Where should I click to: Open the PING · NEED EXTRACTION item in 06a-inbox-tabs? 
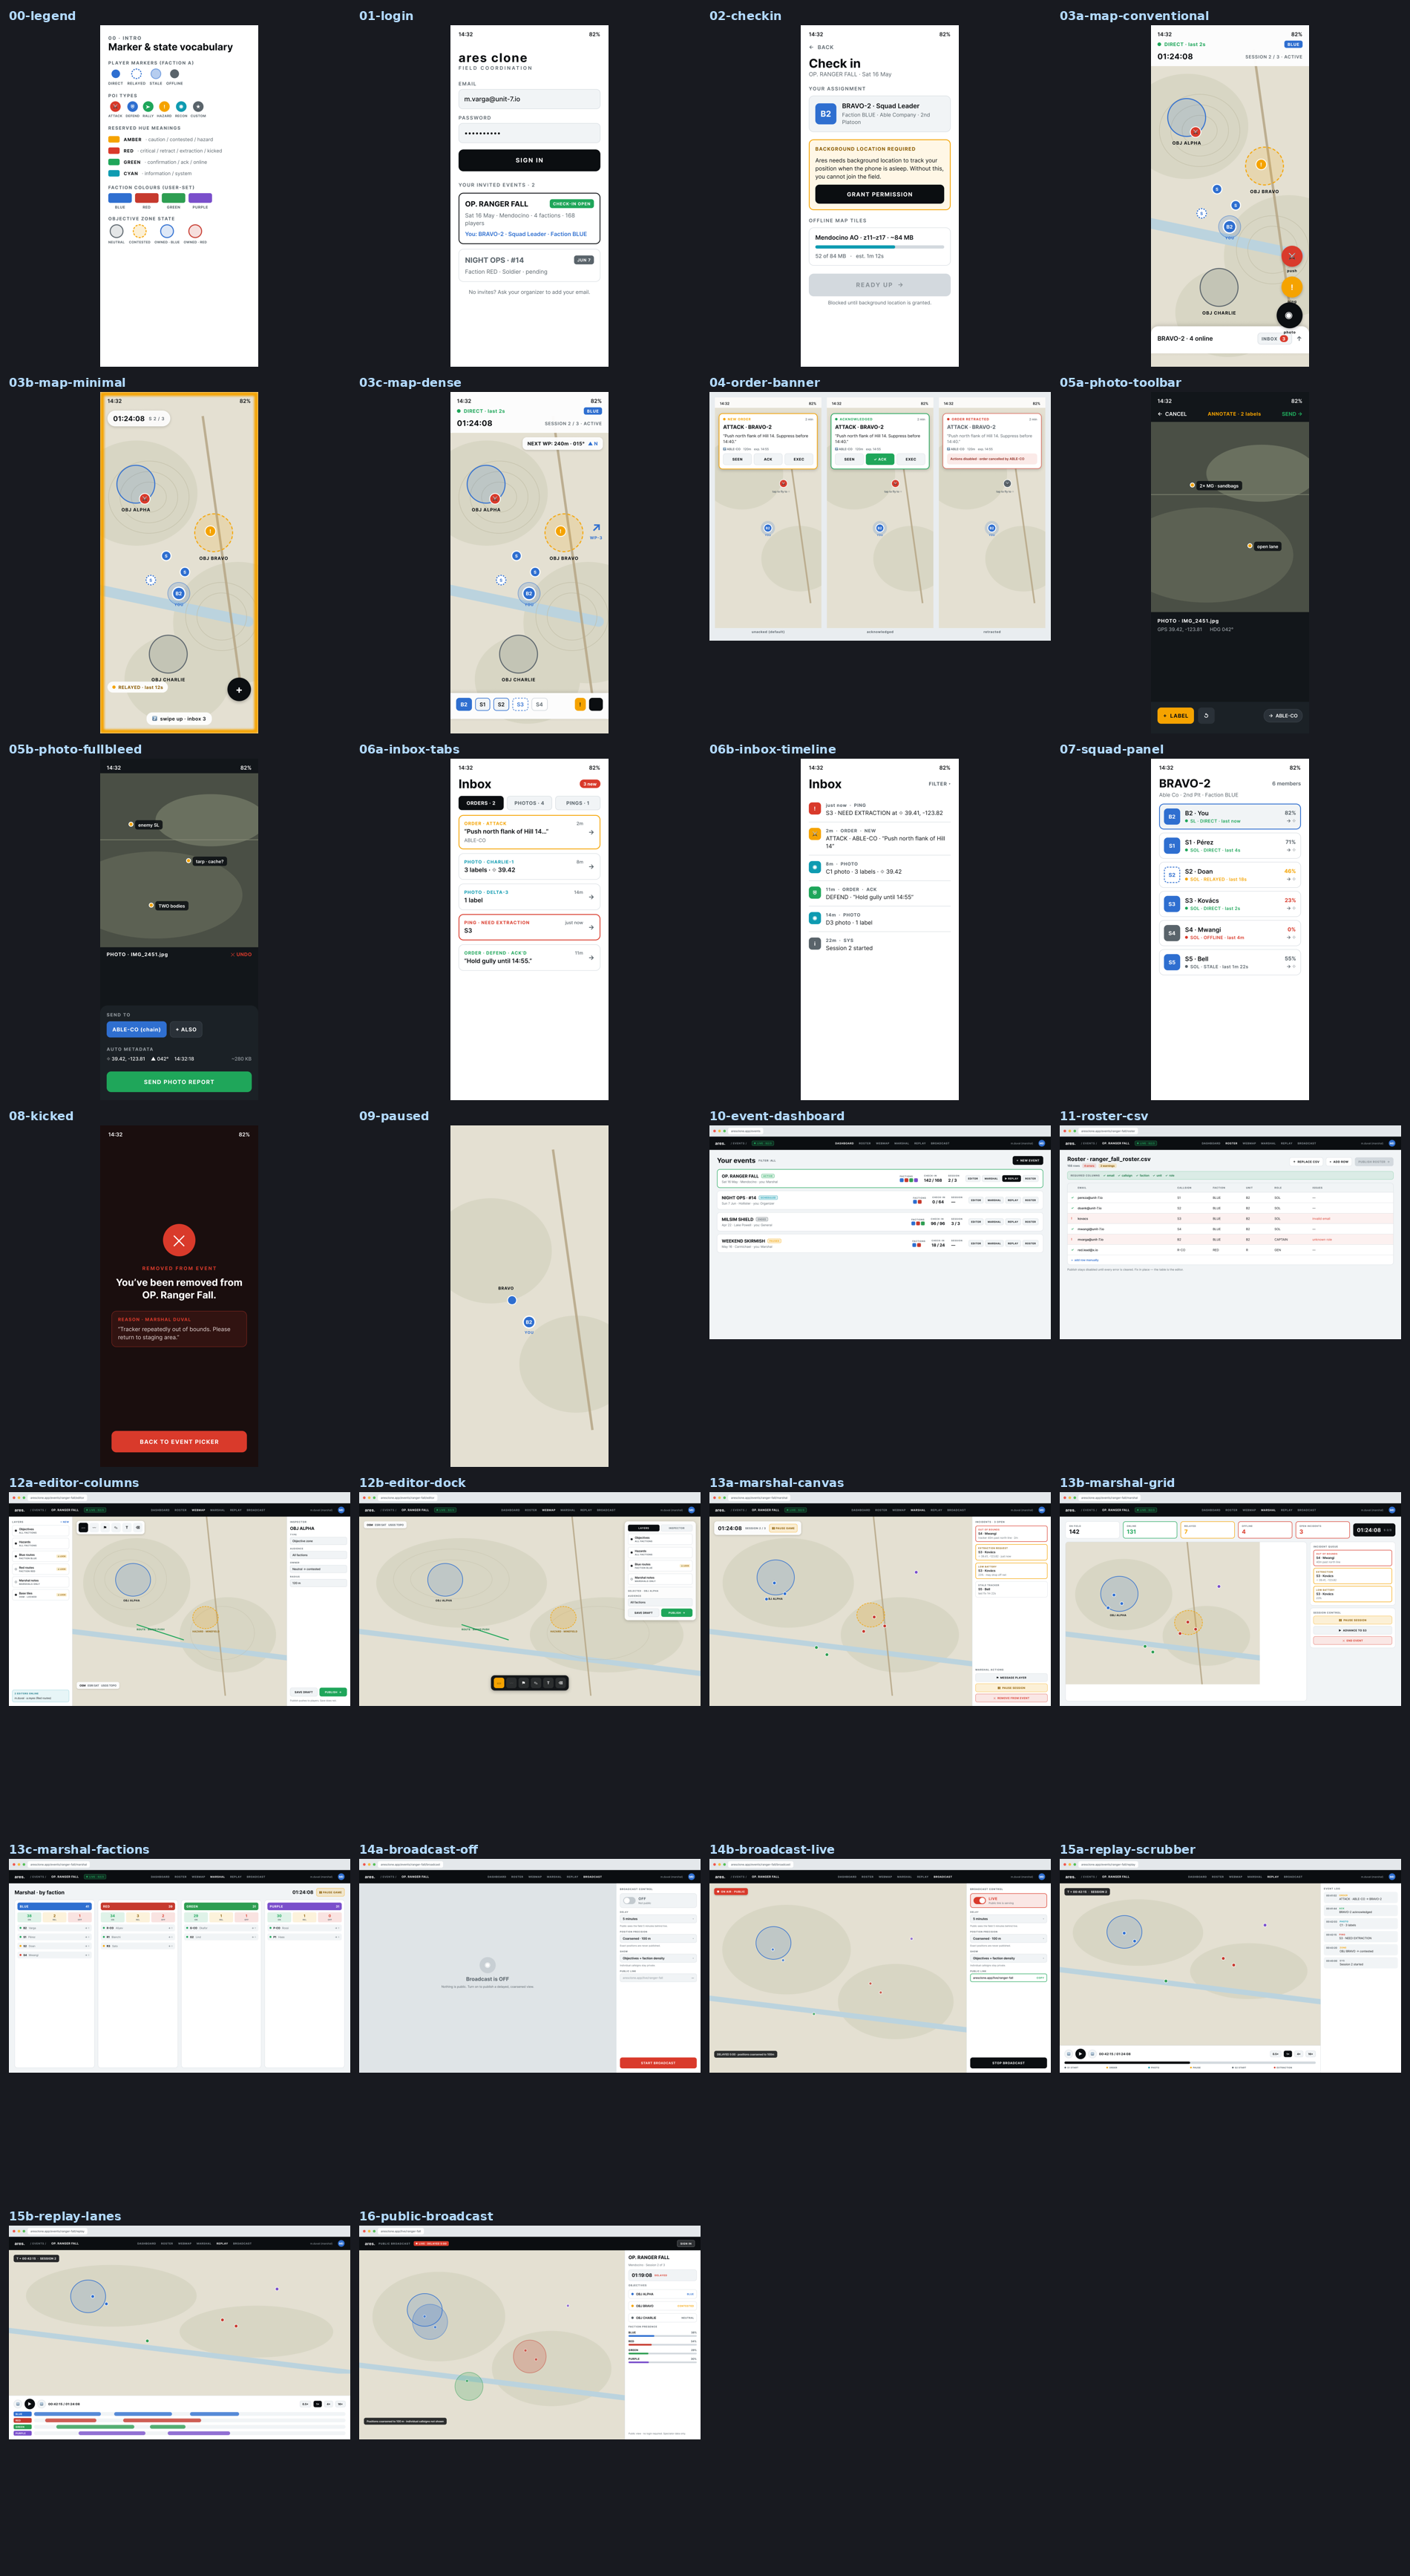point(529,927)
